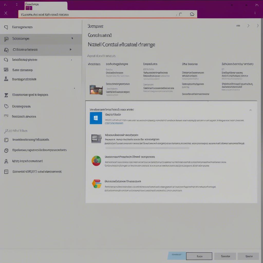This screenshot has height=263, width=263.
Task: Expand the speech bubble sidebar row's dot marker
Action: (71, 60)
